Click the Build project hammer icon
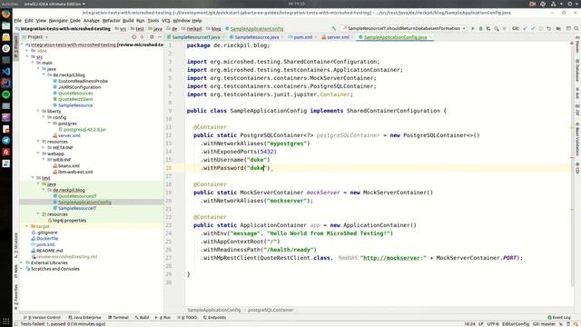The image size is (581, 327). click(x=334, y=28)
